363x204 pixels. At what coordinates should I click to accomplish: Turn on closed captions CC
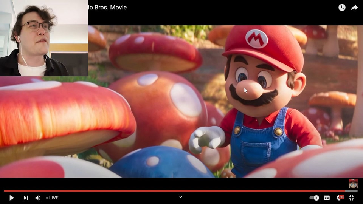point(327,198)
